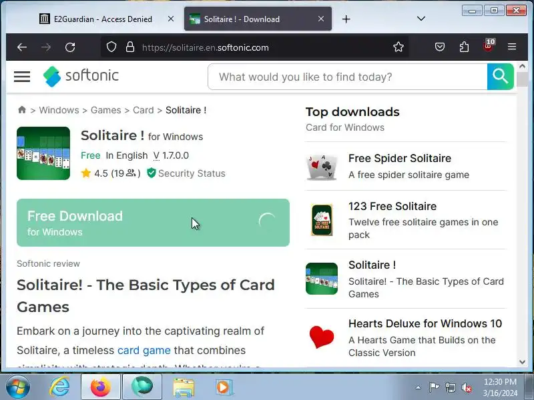Open the Softonic hamburger menu
Screen dimensions: 534x400
coord(22,77)
